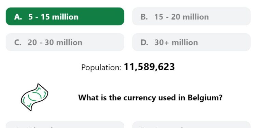The width and height of the screenshot is (256, 128).
Task: Click the Belgium currency question text
Action: (150, 98)
